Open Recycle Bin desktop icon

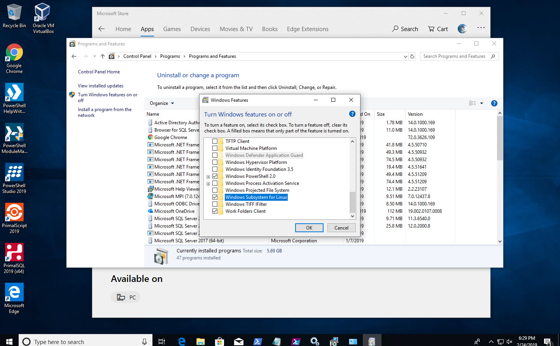point(14,16)
